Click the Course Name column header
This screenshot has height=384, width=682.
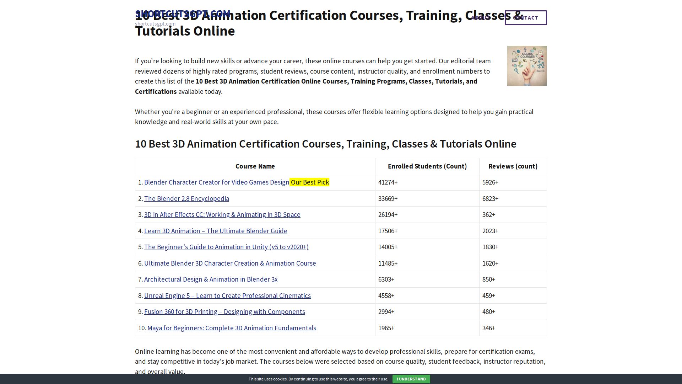click(x=255, y=166)
